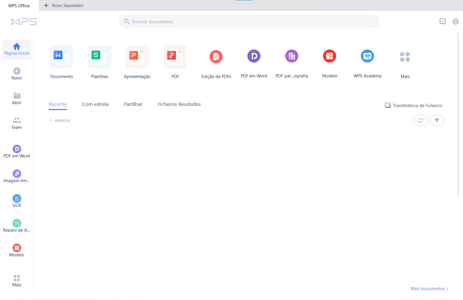463x300 pixels.
Task: Open the Edição de PDFs tool
Action: 216,56
